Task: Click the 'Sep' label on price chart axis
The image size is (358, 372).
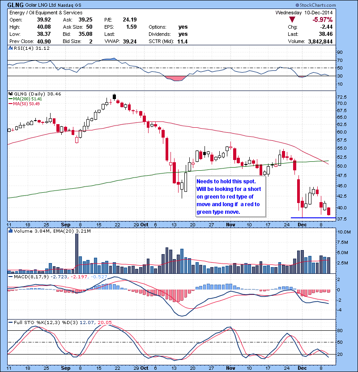Action: point(66,225)
